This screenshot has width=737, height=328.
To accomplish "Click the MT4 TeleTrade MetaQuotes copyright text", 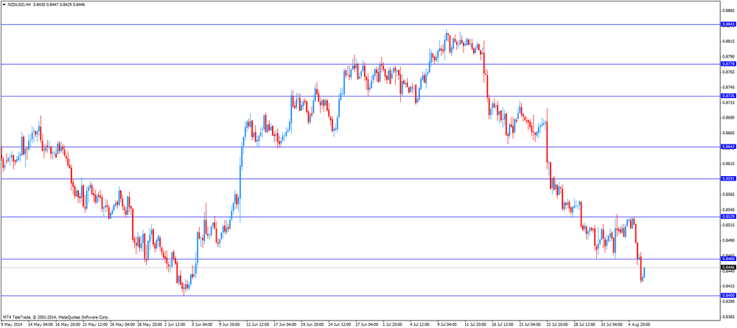I will [55, 317].
